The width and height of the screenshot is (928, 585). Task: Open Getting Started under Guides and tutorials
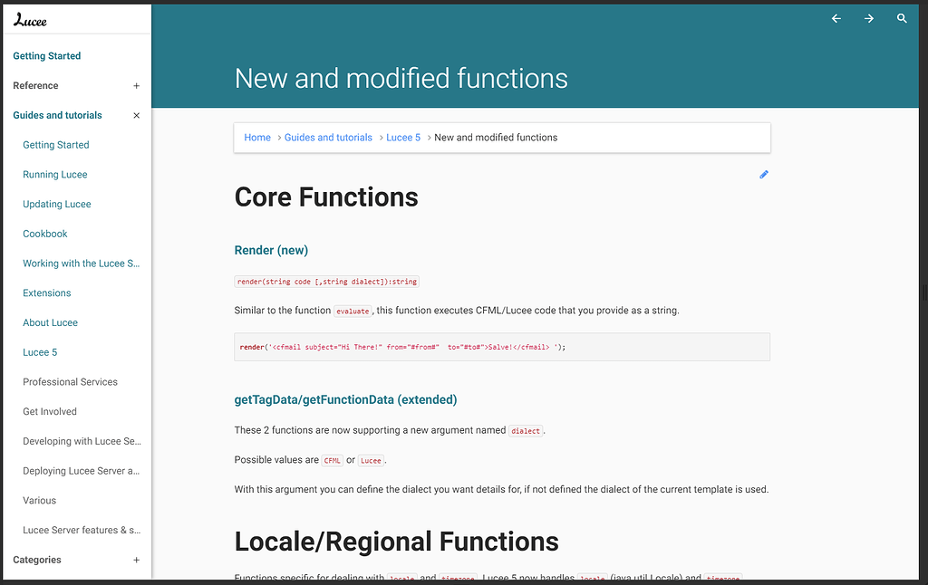coord(56,145)
